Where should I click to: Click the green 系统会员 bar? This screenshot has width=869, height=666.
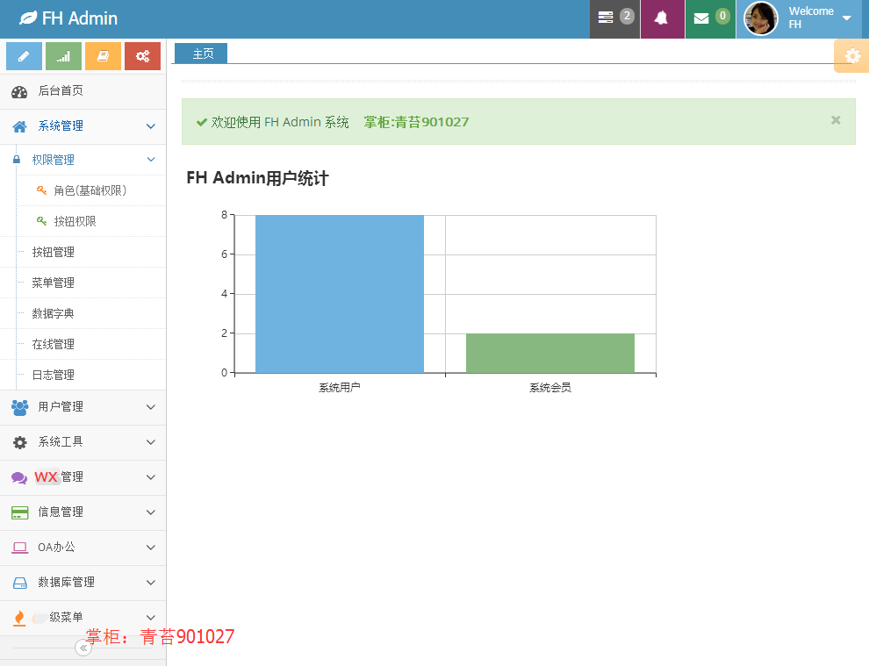point(550,353)
